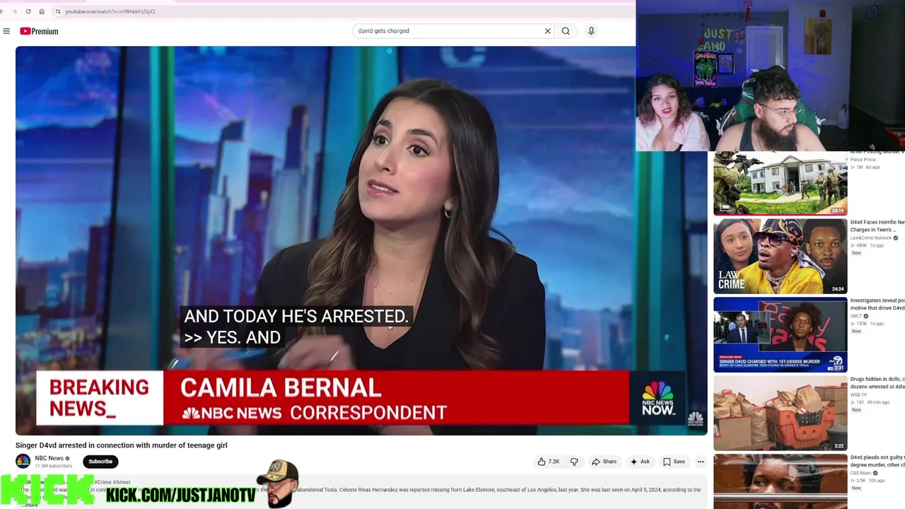Go to YouTube Premium home logo
905x509 pixels.
pos(39,31)
